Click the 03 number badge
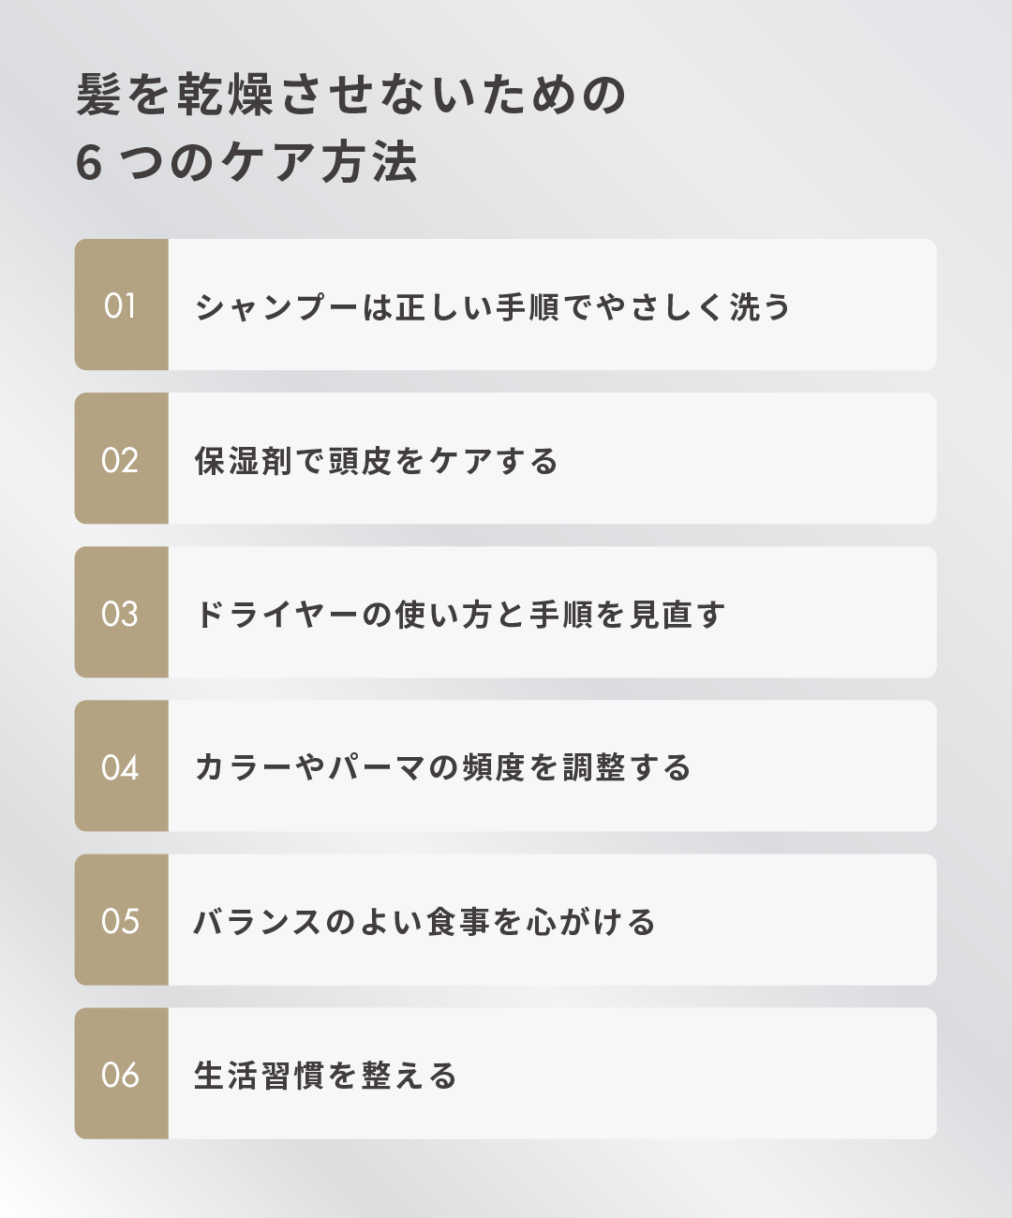Screen dimensions: 1012x1218 click(x=121, y=613)
